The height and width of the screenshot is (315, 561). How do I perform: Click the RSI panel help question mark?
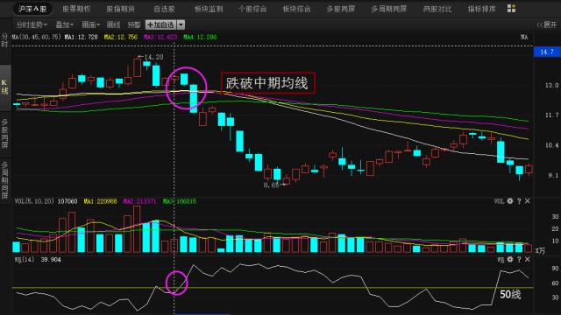click(519, 260)
